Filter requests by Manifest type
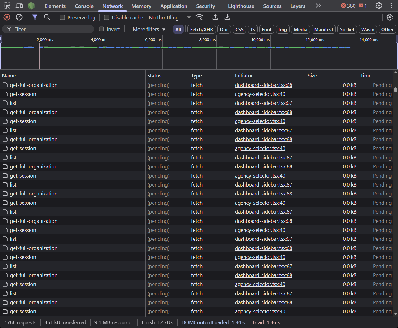 tap(324, 29)
